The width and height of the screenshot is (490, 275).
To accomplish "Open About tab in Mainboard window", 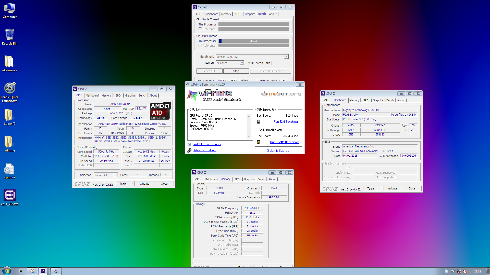I will click(x=401, y=100).
